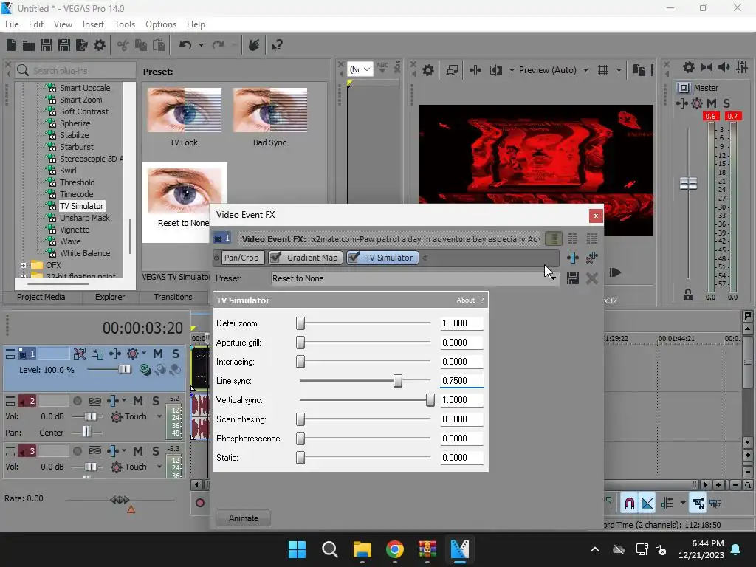Delete preset X icon in FX dialog
The width and height of the screenshot is (756, 567).
(591, 278)
